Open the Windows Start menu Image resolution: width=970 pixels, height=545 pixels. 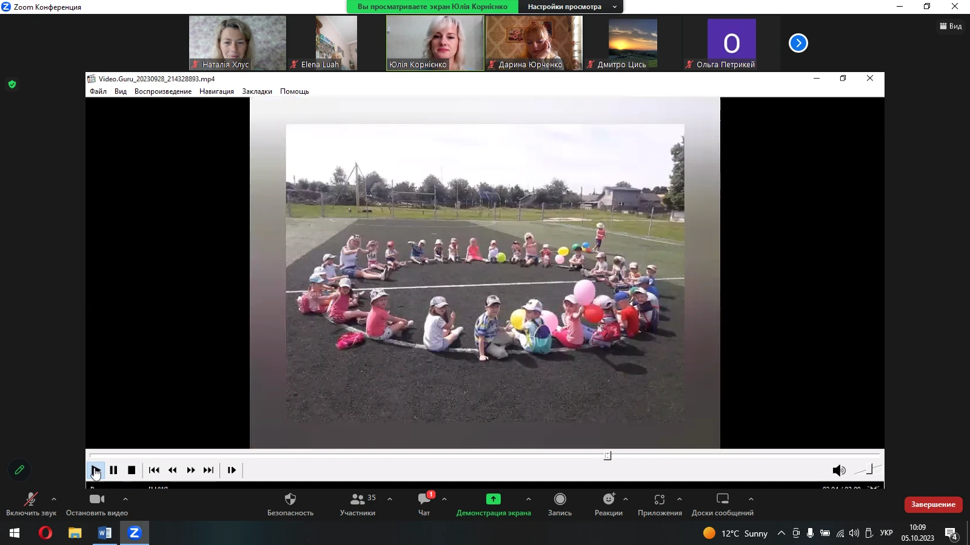click(15, 533)
